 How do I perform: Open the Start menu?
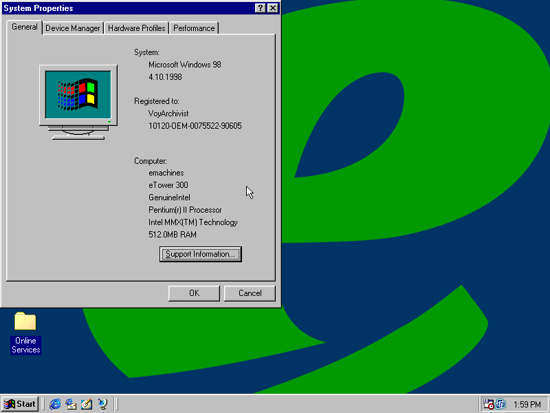[x=20, y=404]
